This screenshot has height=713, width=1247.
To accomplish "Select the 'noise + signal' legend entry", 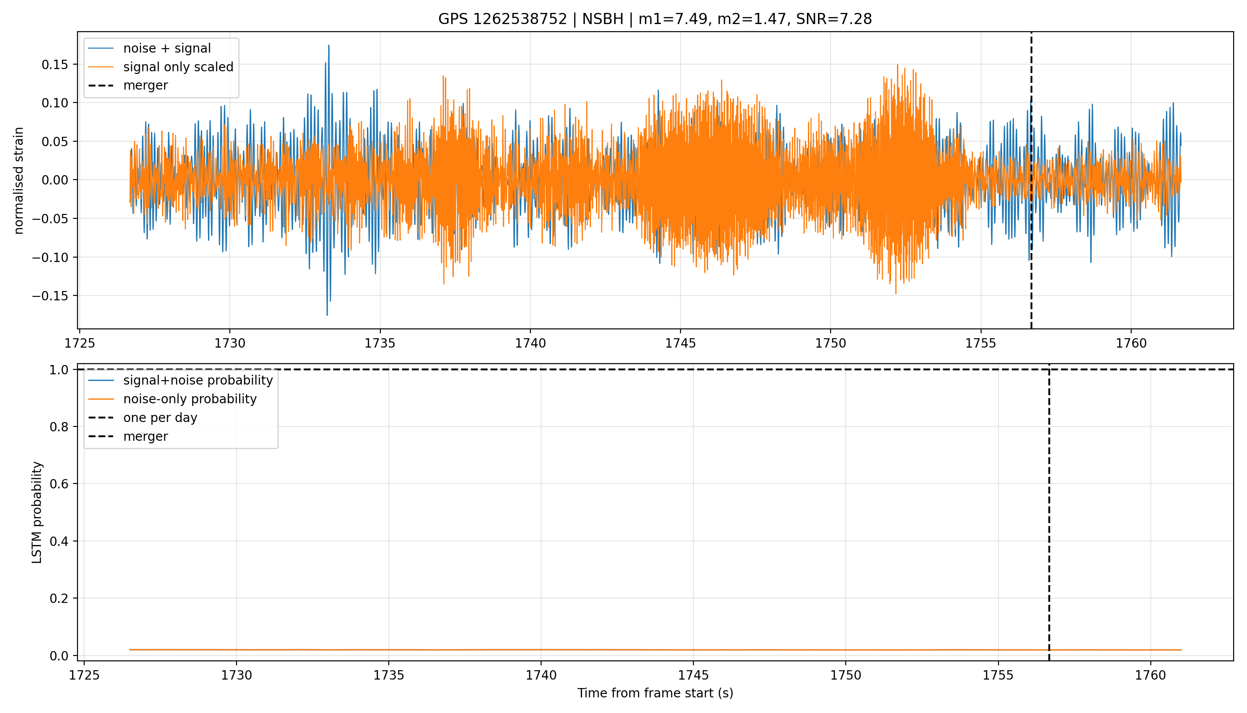I will coord(167,49).
